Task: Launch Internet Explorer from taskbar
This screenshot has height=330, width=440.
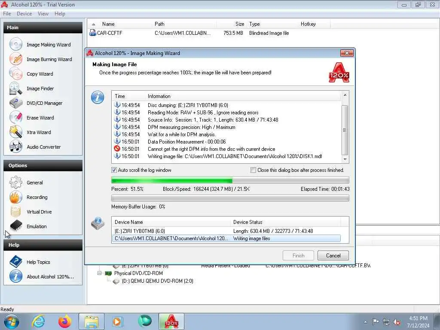Action: (38, 321)
